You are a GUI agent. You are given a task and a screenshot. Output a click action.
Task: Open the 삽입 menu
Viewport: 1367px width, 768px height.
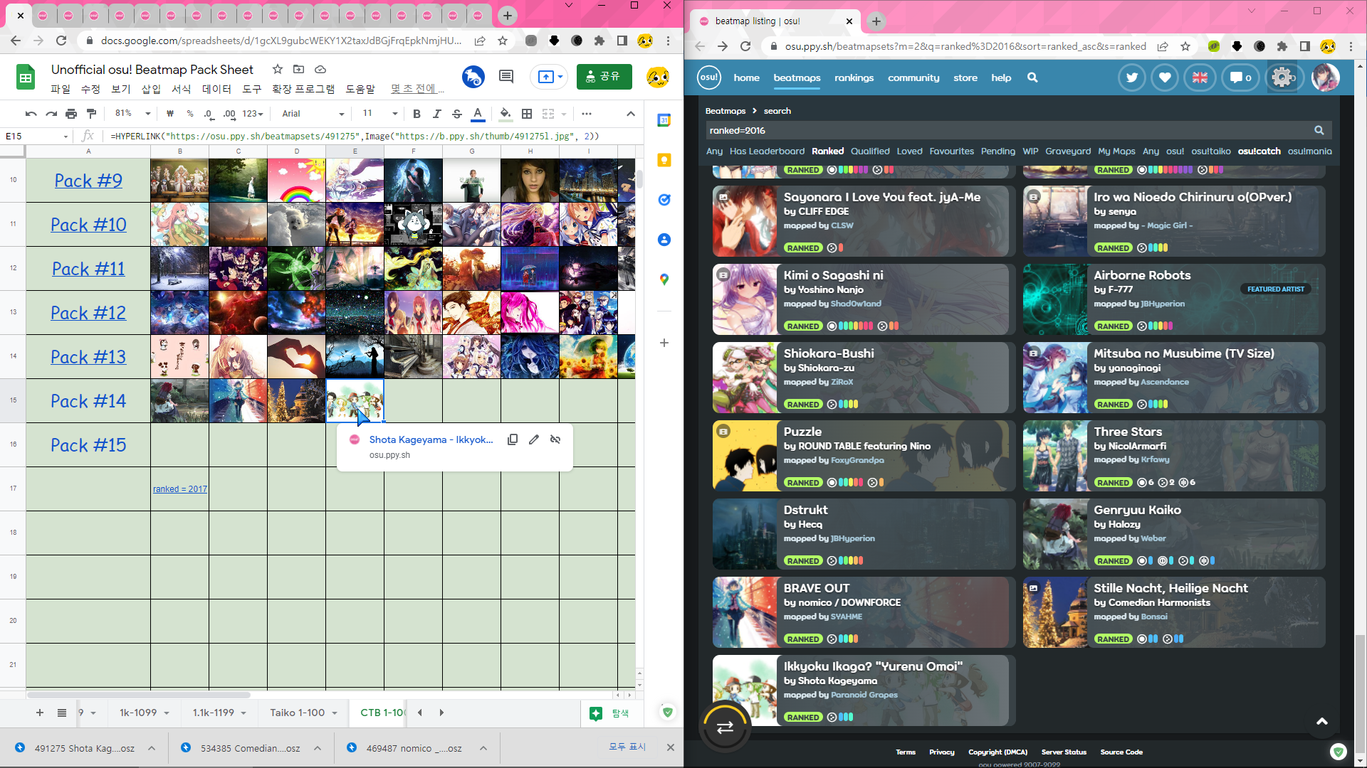(x=151, y=89)
